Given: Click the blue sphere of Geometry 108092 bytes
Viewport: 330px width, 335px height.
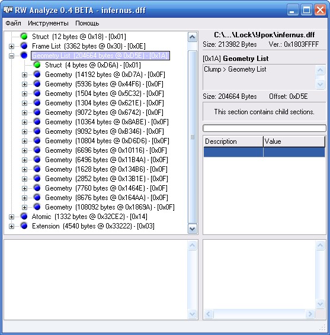Looking at the screenshot, I should point(37,207).
